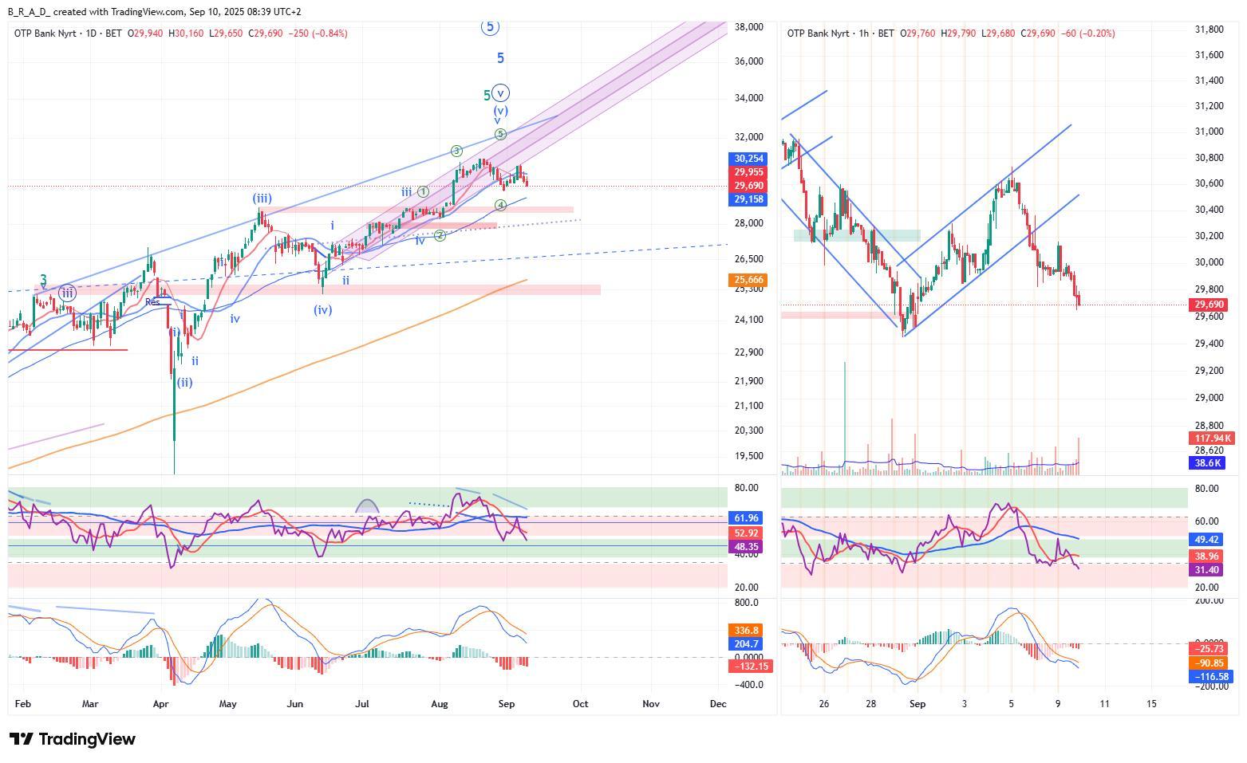Viewport: 1247px width, 763px height.
Task: Click the blue (ii) wave label near April low
Action: (184, 382)
